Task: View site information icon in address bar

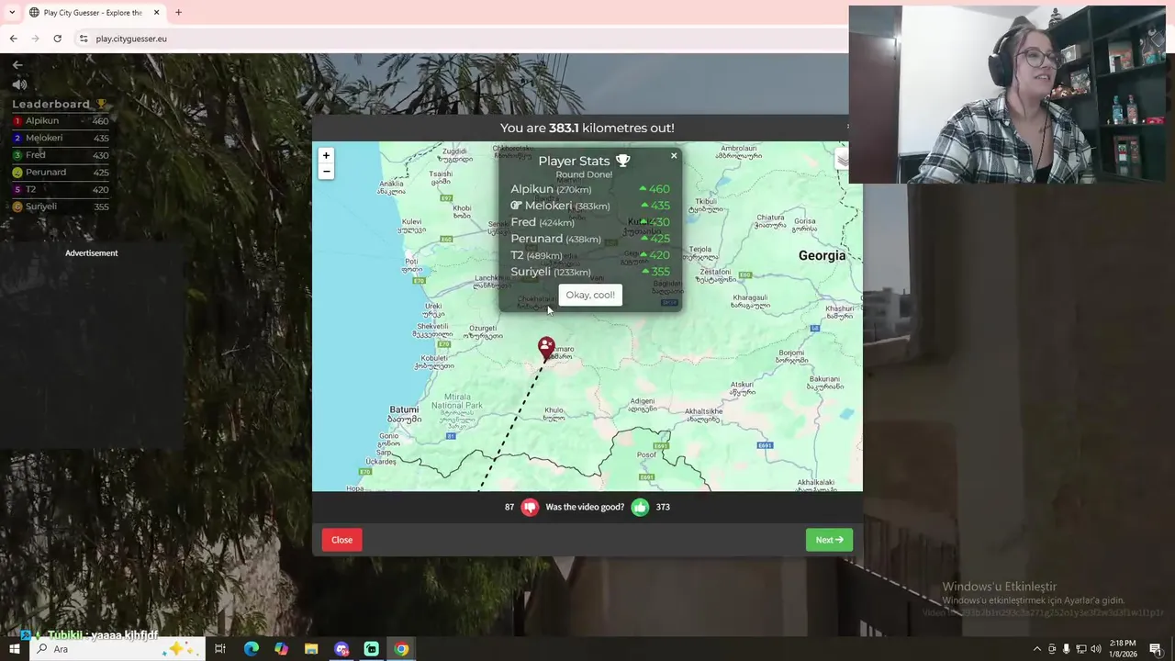Action: (x=84, y=39)
